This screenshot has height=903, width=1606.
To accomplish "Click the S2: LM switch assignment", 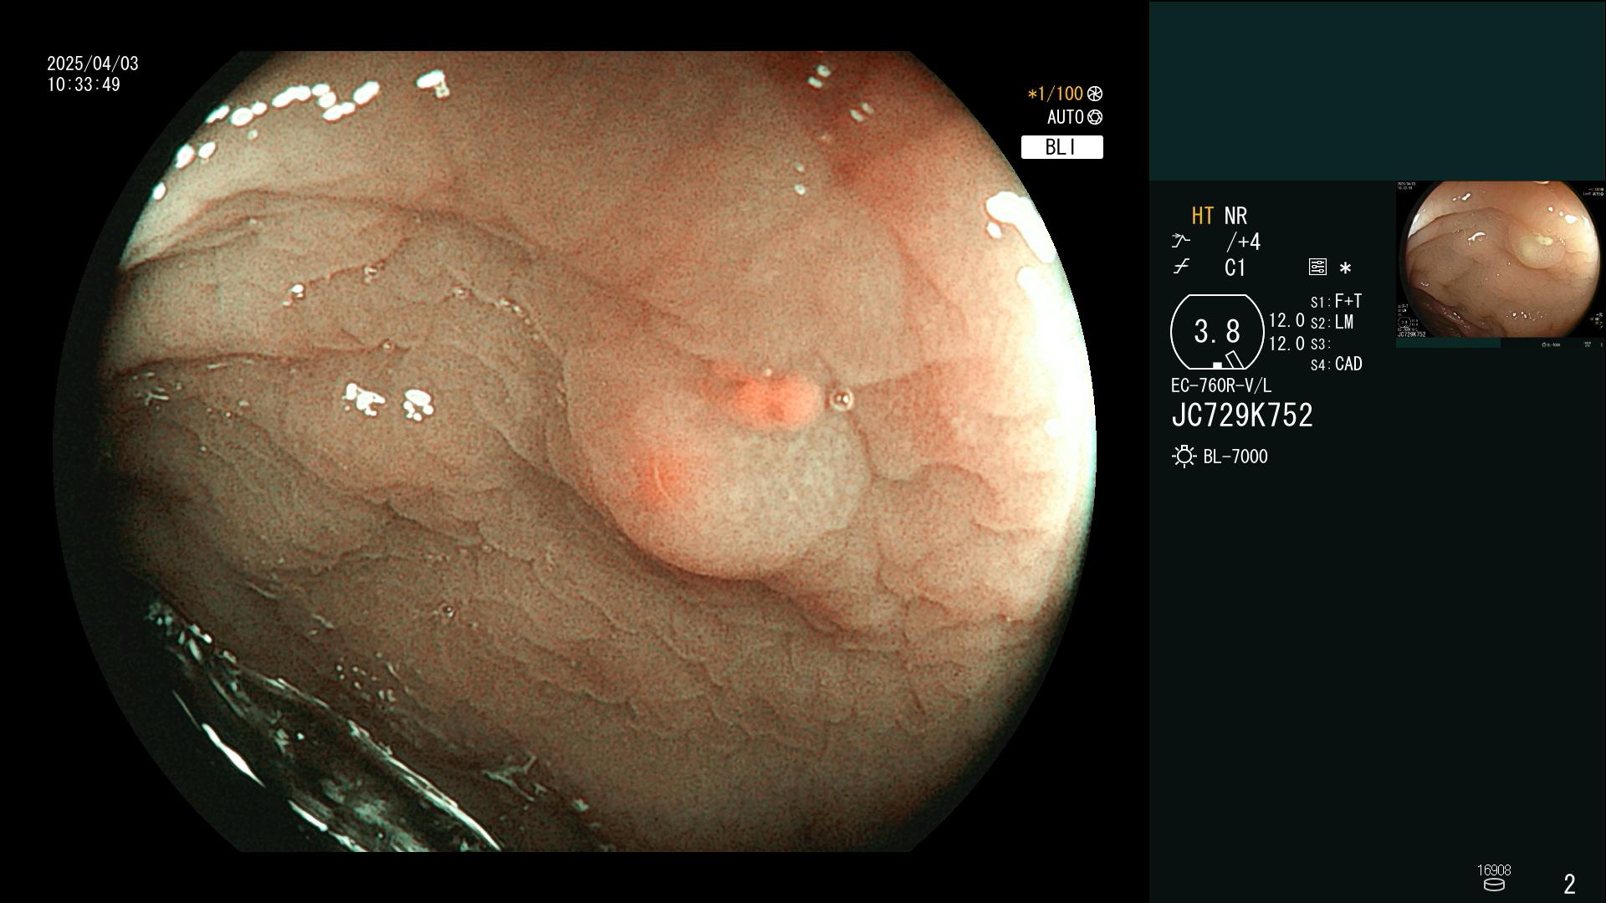I will coord(1332,323).
